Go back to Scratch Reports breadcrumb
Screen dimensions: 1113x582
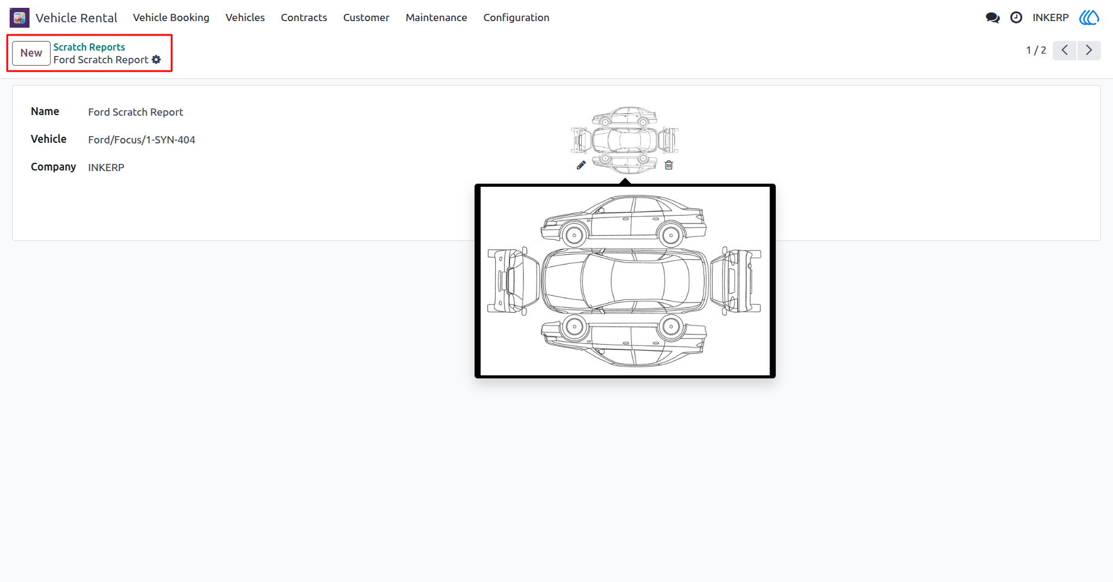(89, 47)
